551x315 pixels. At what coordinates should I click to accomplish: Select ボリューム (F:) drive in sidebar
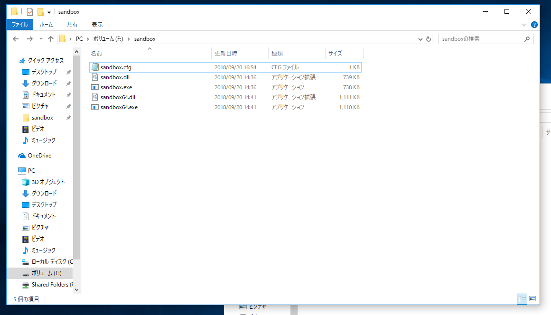[x=47, y=273]
